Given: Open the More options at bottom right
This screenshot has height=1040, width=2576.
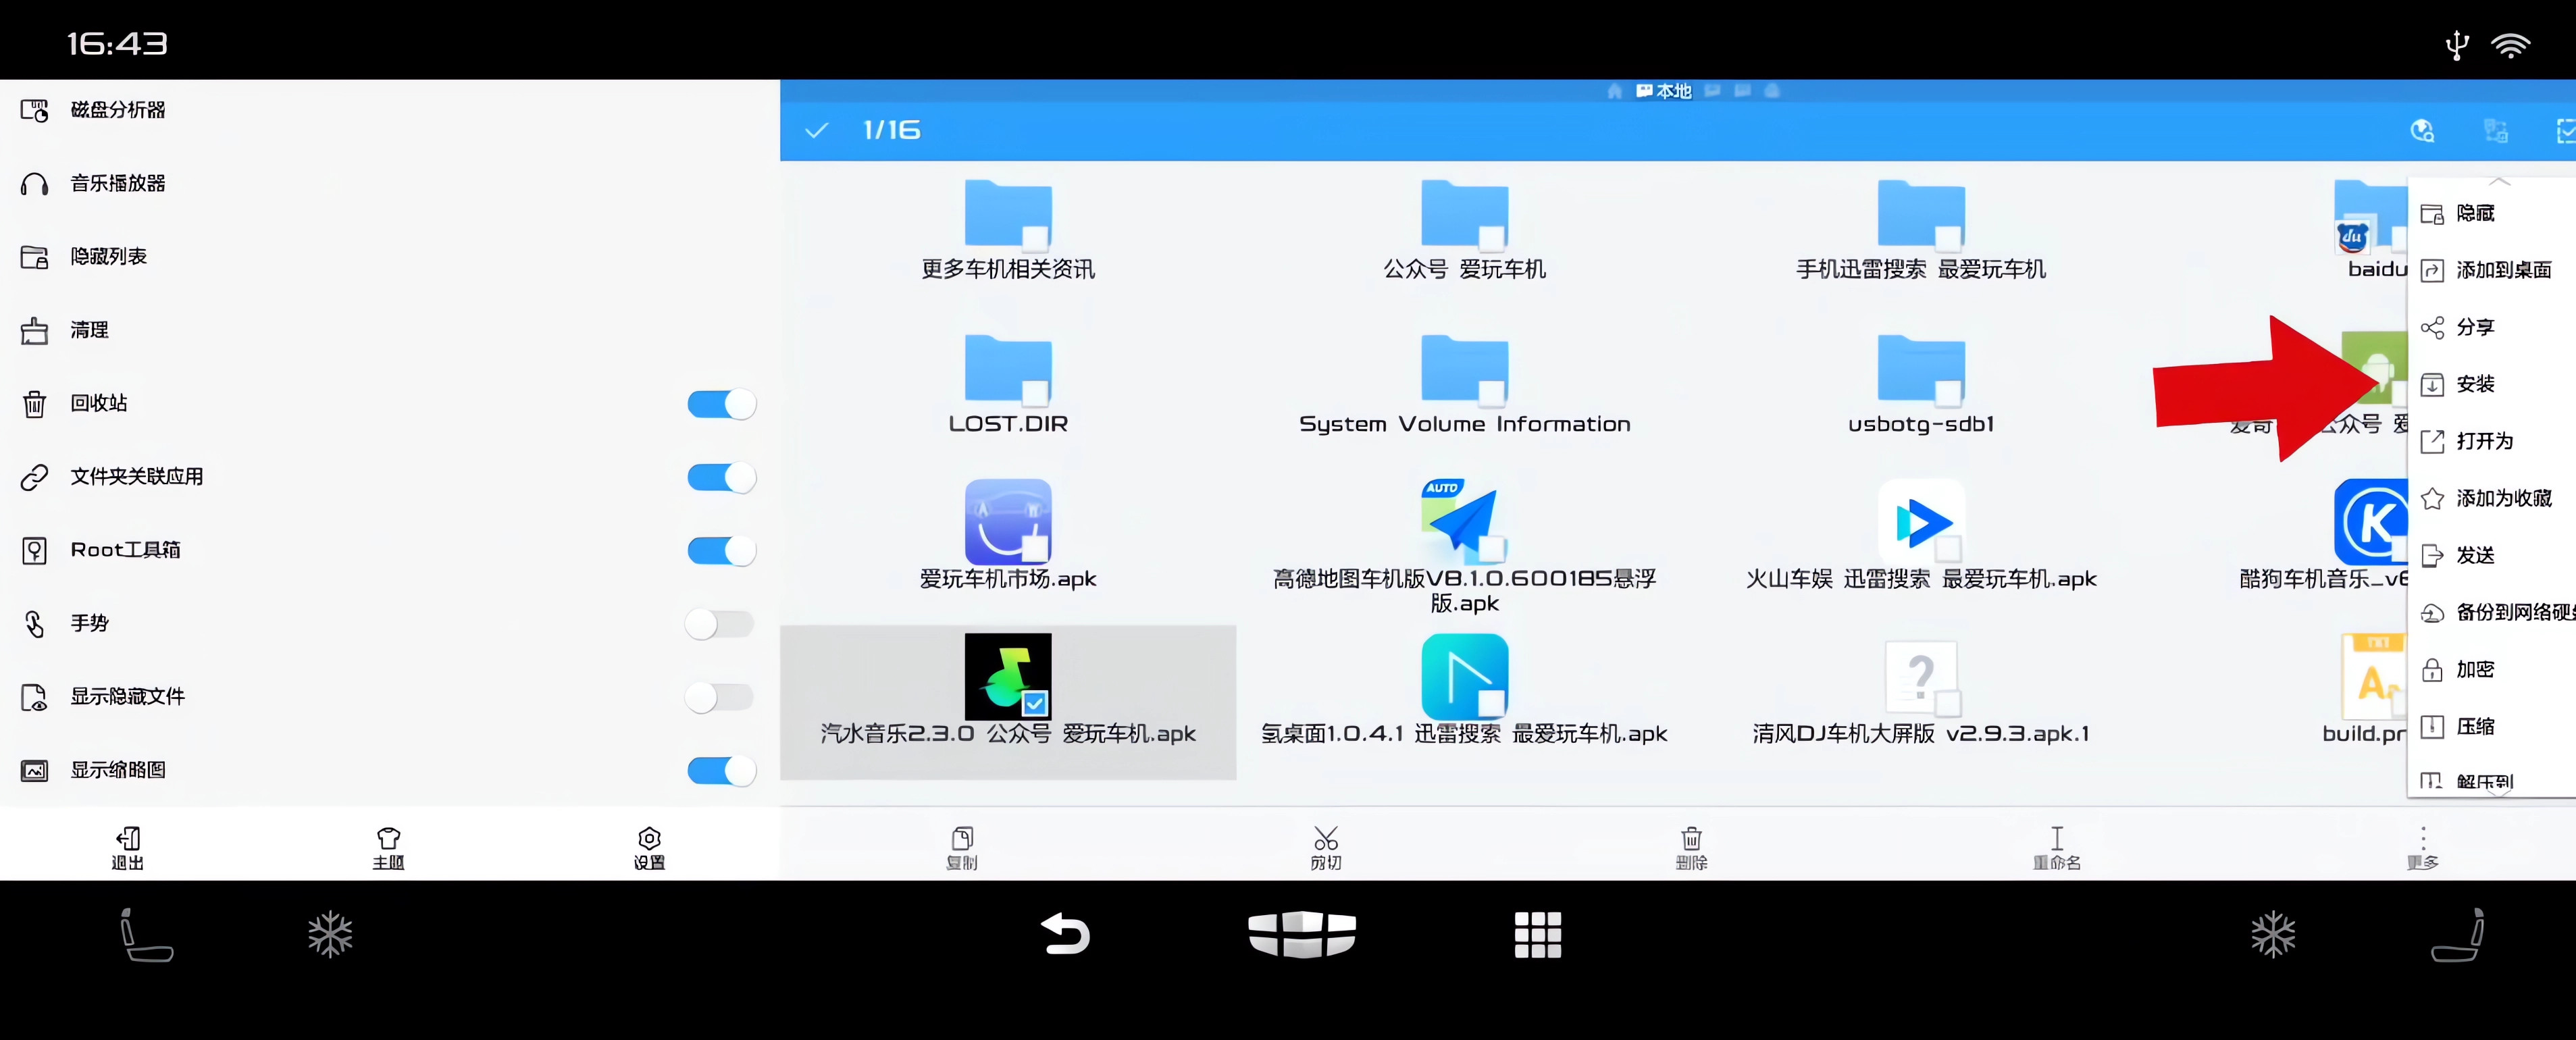Looking at the screenshot, I should tap(2423, 845).
